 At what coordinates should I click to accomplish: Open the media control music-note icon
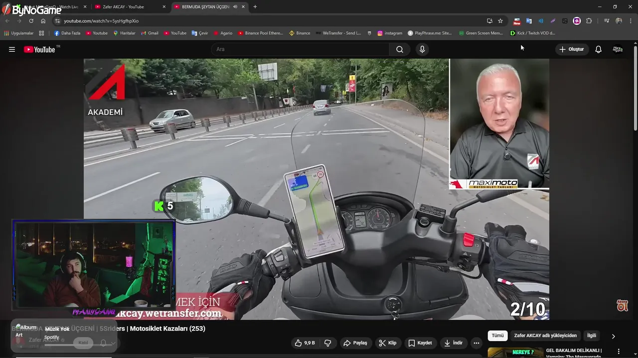pos(607,21)
